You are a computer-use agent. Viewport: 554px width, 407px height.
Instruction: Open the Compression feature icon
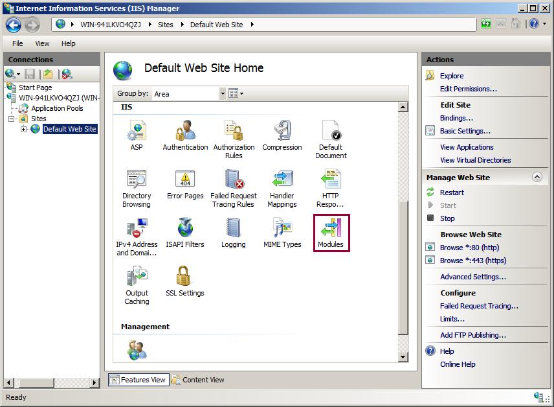(x=282, y=133)
